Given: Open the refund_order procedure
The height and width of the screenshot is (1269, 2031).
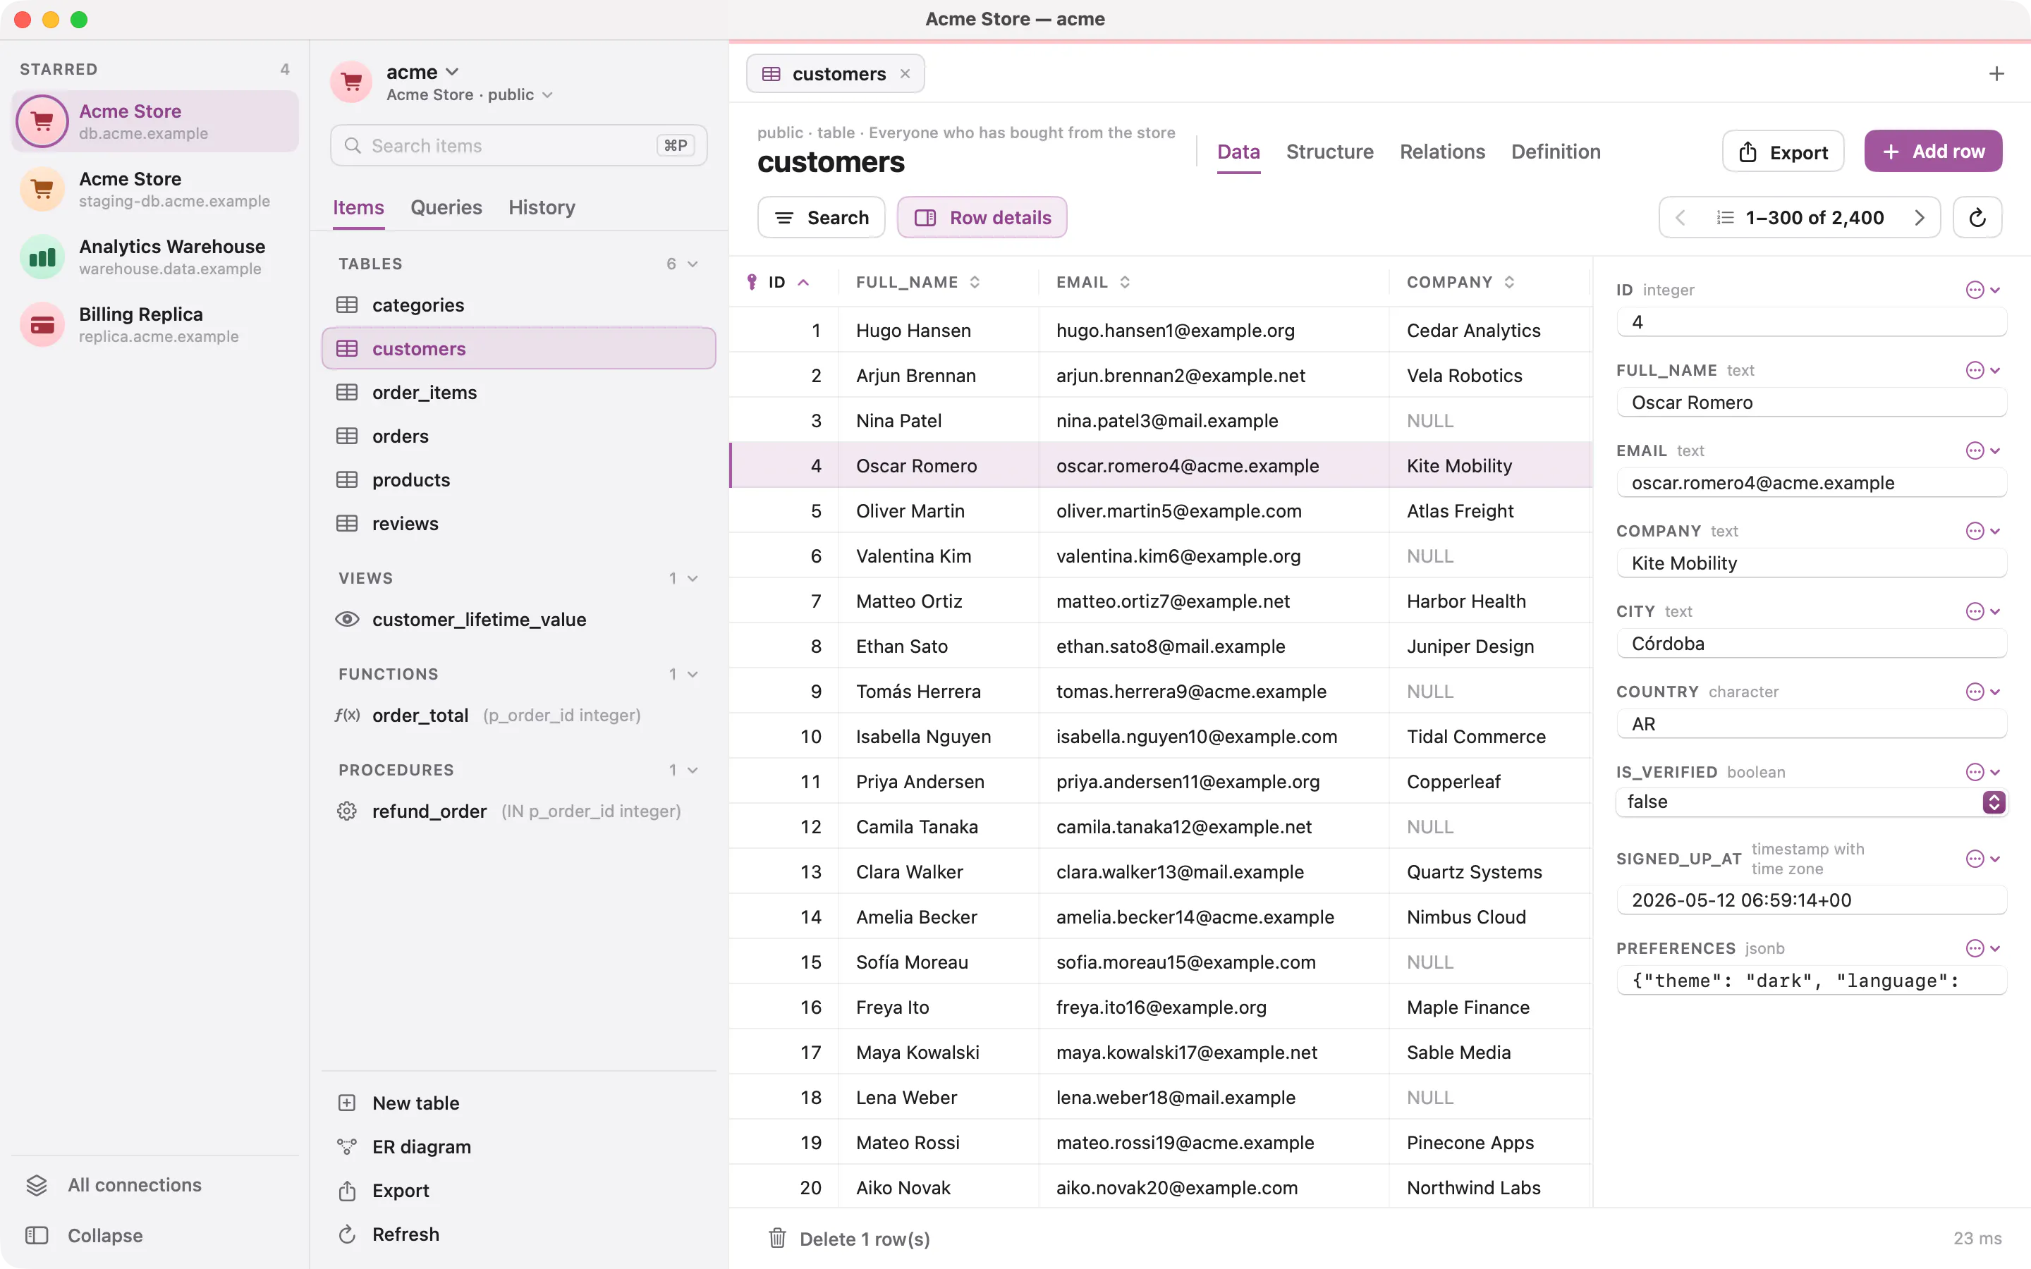Looking at the screenshot, I should tap(518, 811).
